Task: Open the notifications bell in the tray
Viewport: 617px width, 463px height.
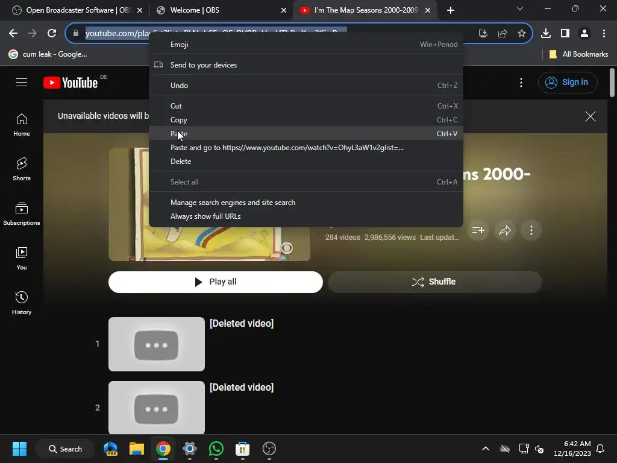Action: pos(600,449)
